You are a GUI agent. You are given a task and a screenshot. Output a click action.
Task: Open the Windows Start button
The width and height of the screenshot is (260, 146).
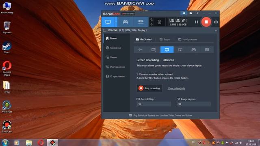click(x=5, y=142)
